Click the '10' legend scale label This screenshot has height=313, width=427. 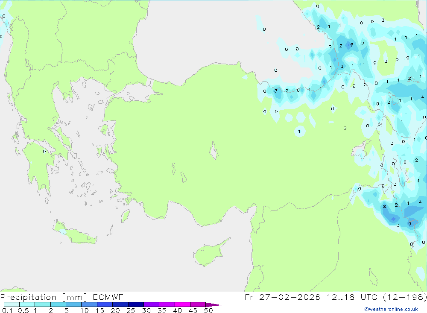coord(85,310)
